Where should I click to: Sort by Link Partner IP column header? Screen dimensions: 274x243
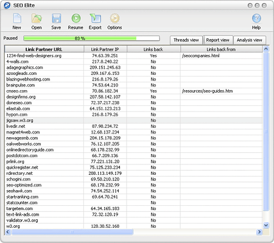pyautogui.click(x=105, y=49)
